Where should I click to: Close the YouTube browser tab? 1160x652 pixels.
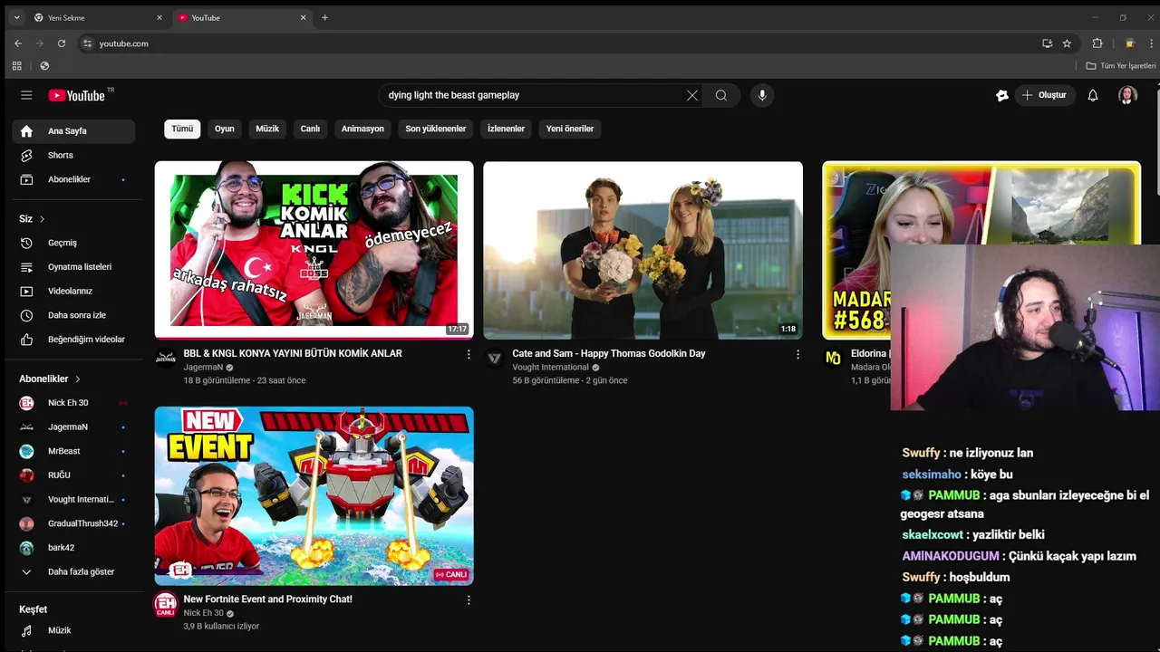pos(303,17)
